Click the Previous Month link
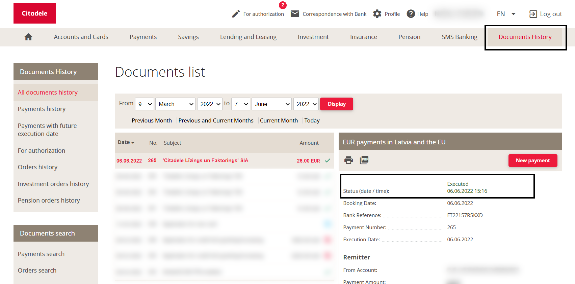 (152, 120)
